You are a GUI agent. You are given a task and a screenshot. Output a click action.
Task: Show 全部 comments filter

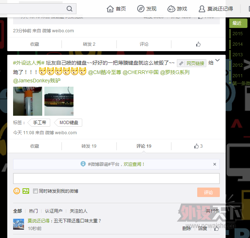coord(17,211)
